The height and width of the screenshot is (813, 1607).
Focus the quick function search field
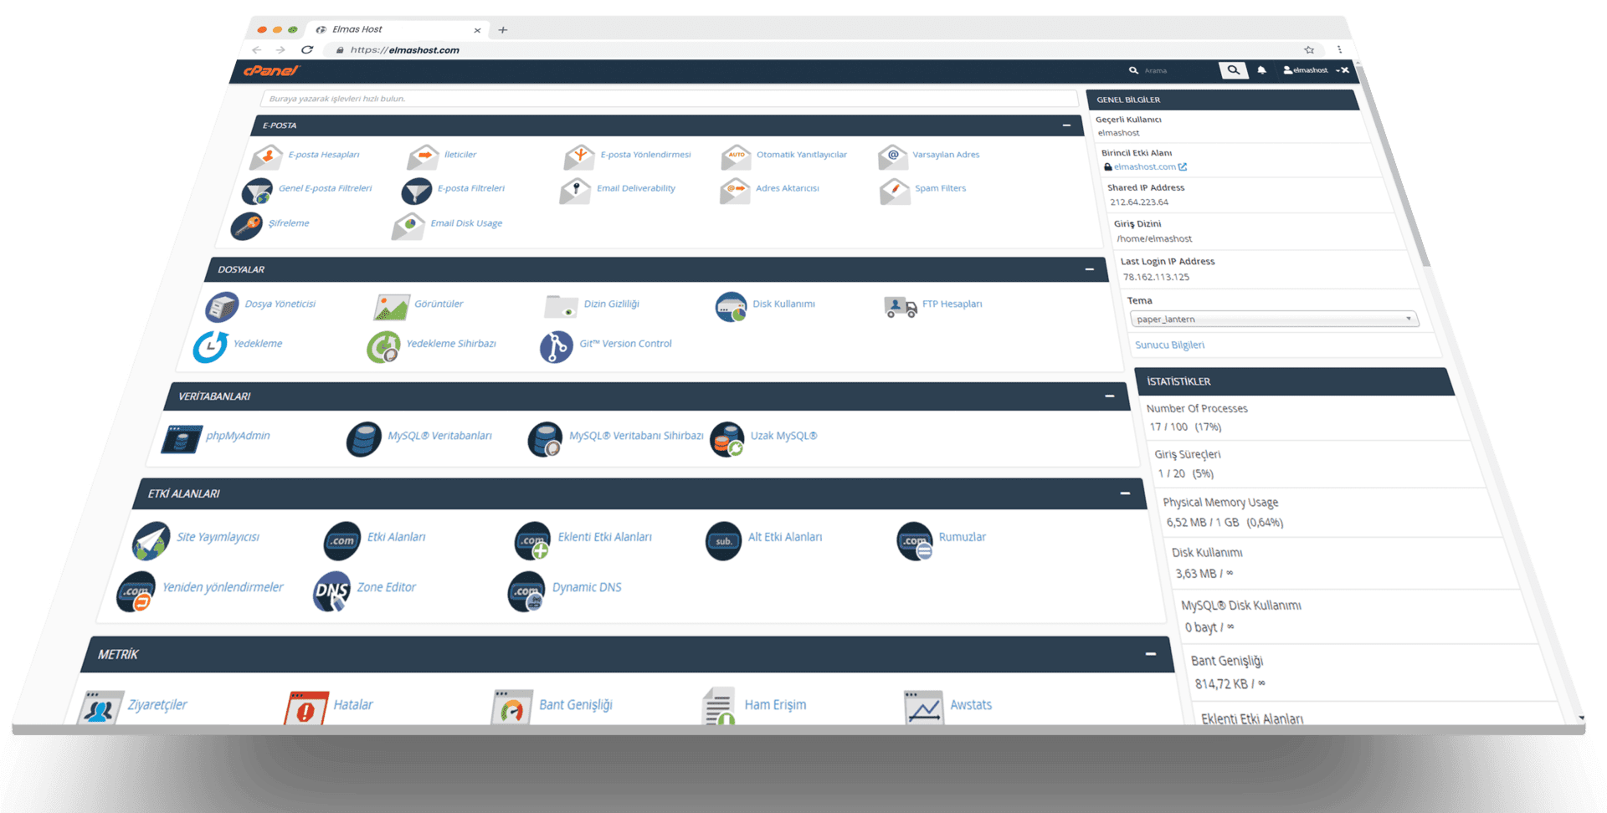click(669, 99)
